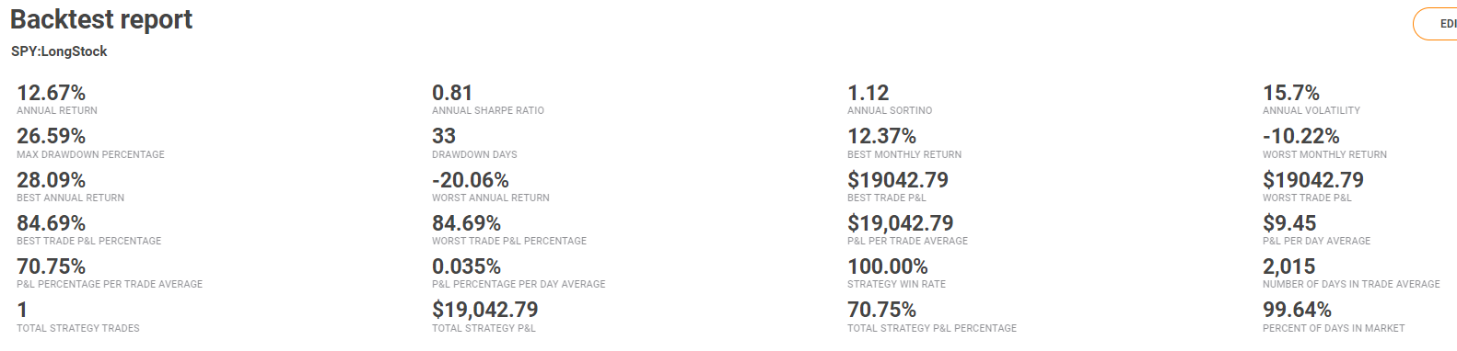Click the 28.09% best annual return
Image resolution: width=1457 pixels, height=351 pixels.
(51, 180)
